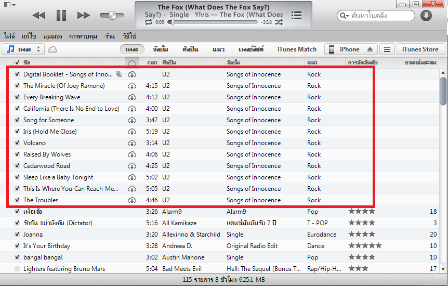Download Iris (Hold Me Close) from iCloud
448x286 pixels.
[x=131, y=132]
